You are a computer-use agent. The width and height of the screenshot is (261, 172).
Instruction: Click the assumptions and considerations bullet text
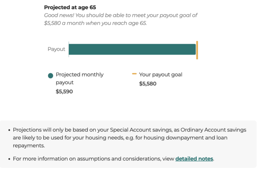click(x=113, y=159)
